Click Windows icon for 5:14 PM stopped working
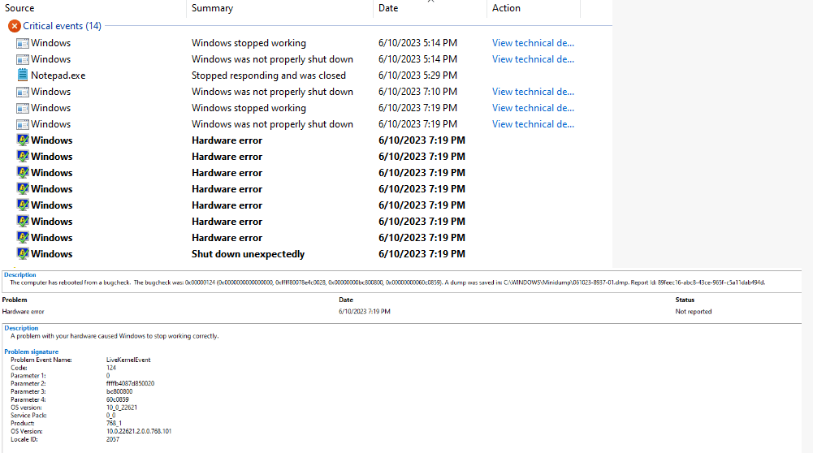The height and width of the screenshot is (453, 813). pyautogui.click(x=22, y=43)
